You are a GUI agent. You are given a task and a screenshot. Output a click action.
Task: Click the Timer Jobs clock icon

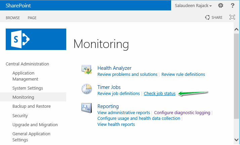tap(87, 89)
